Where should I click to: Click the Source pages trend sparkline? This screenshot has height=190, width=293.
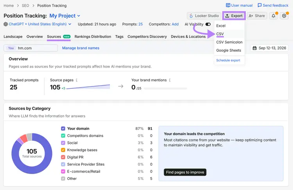pos(88,87)
